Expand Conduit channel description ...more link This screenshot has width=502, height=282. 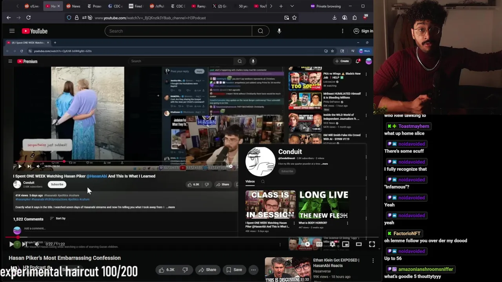pos(324,164)
